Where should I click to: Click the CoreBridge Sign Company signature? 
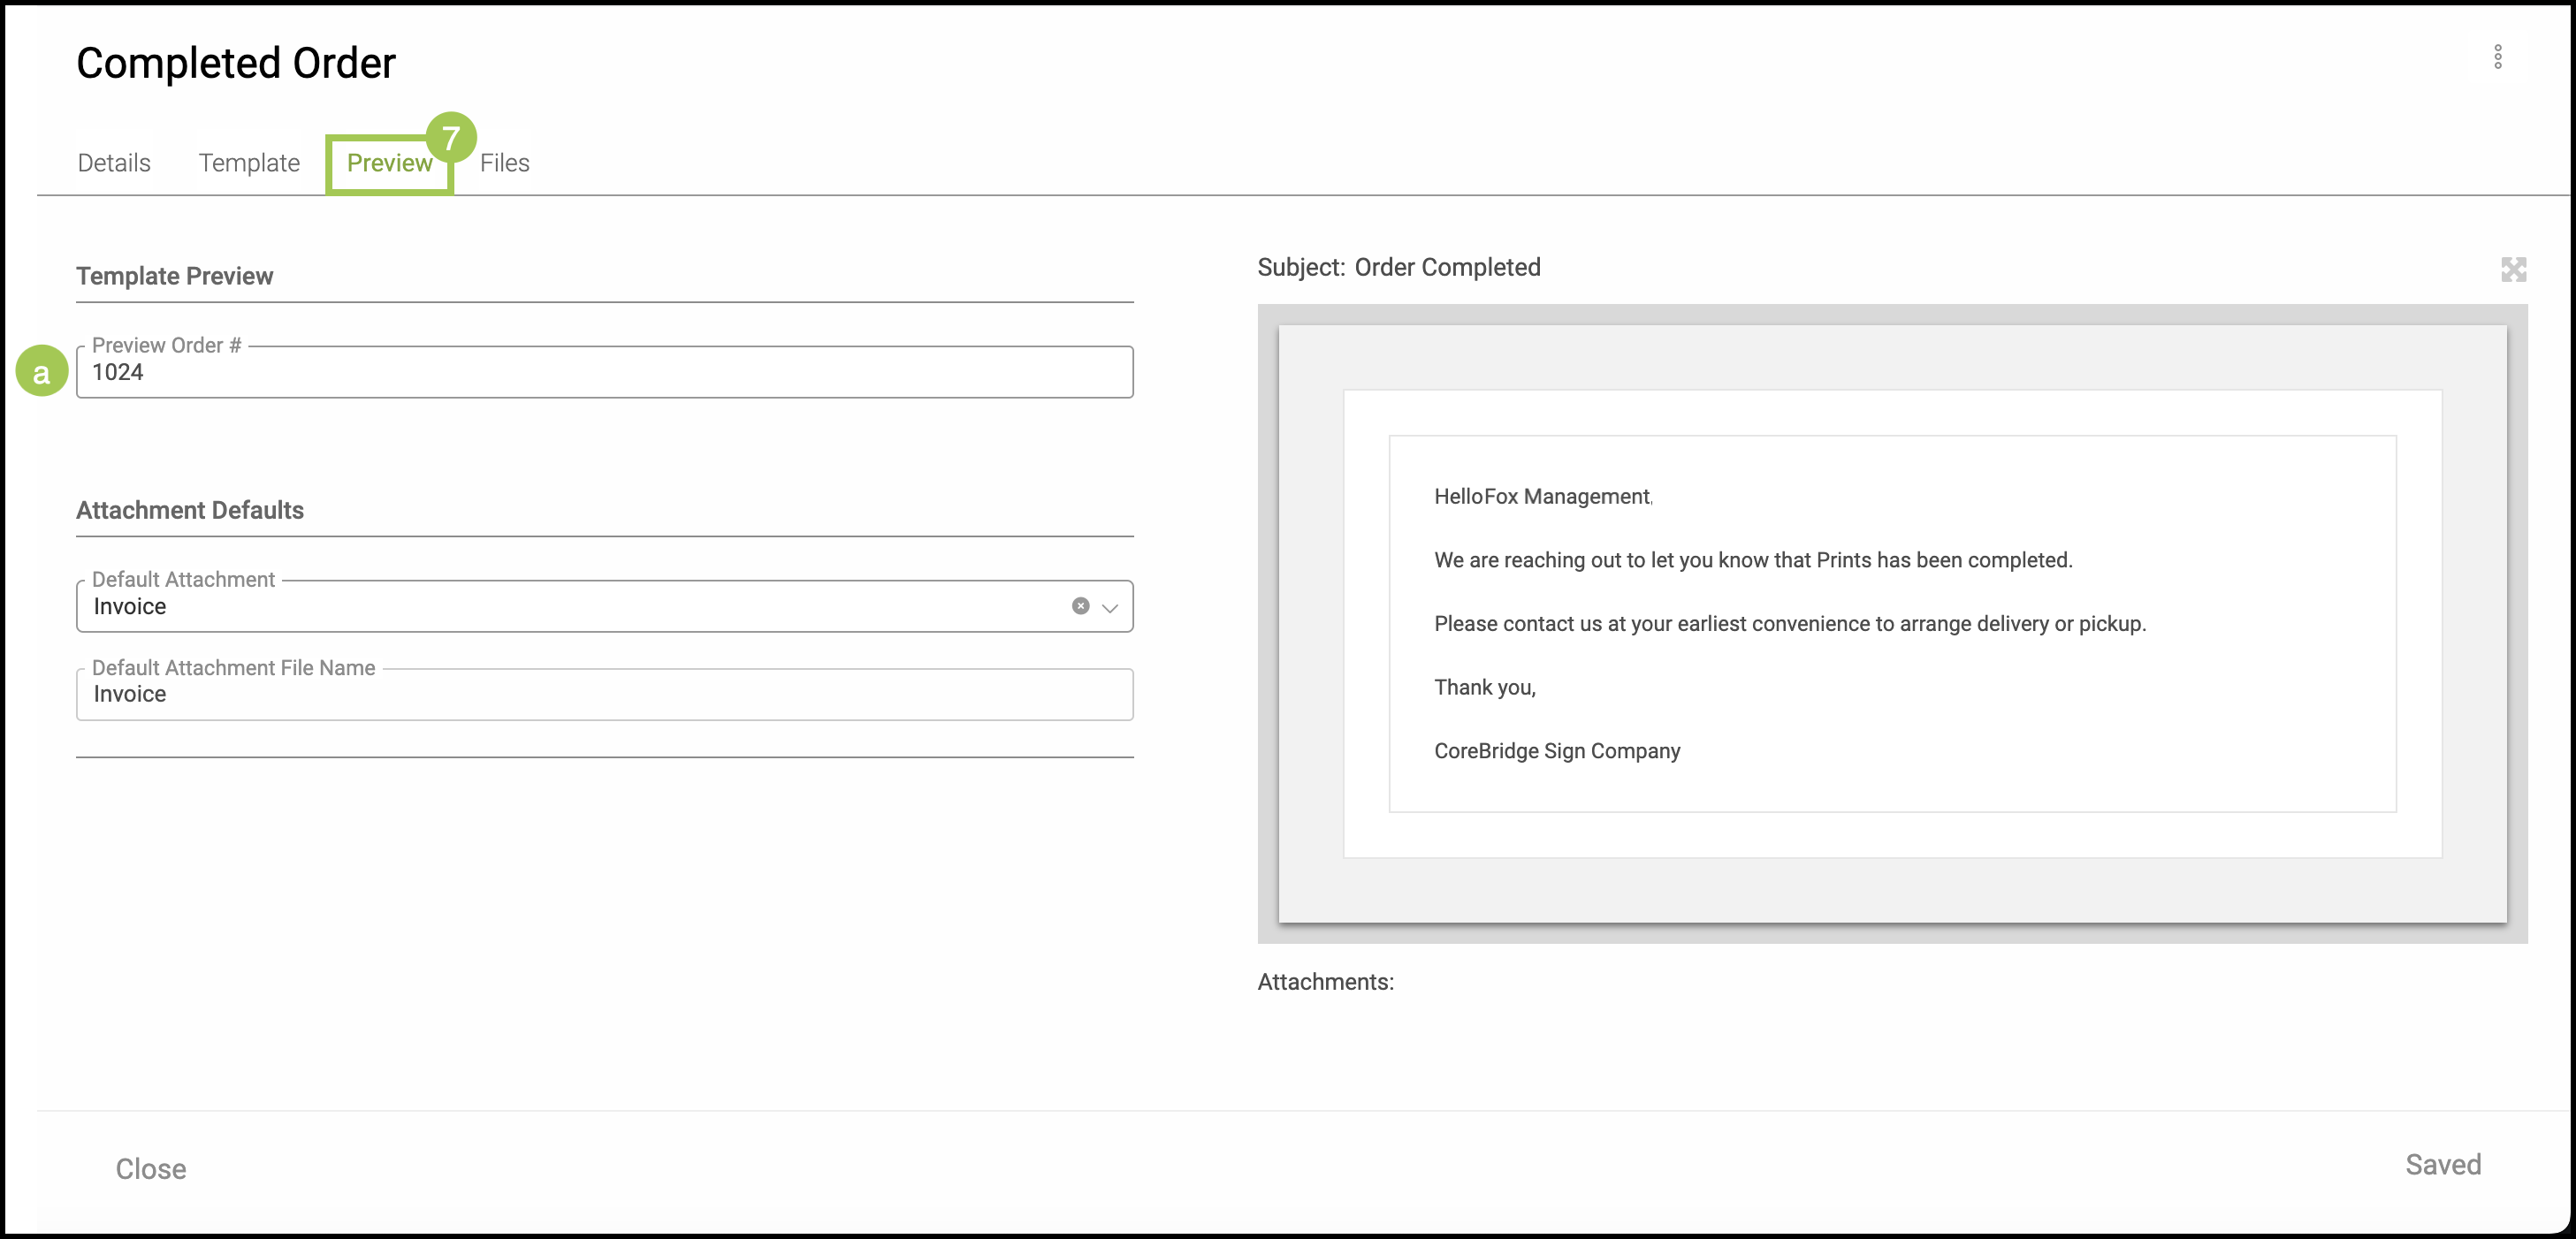(x=1556, y=751)
